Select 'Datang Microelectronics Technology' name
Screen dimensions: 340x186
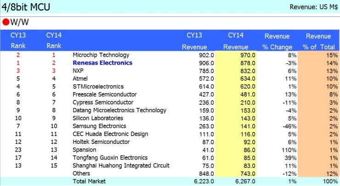119,110
